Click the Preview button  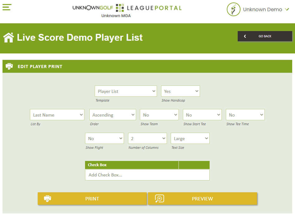[202, 199]
